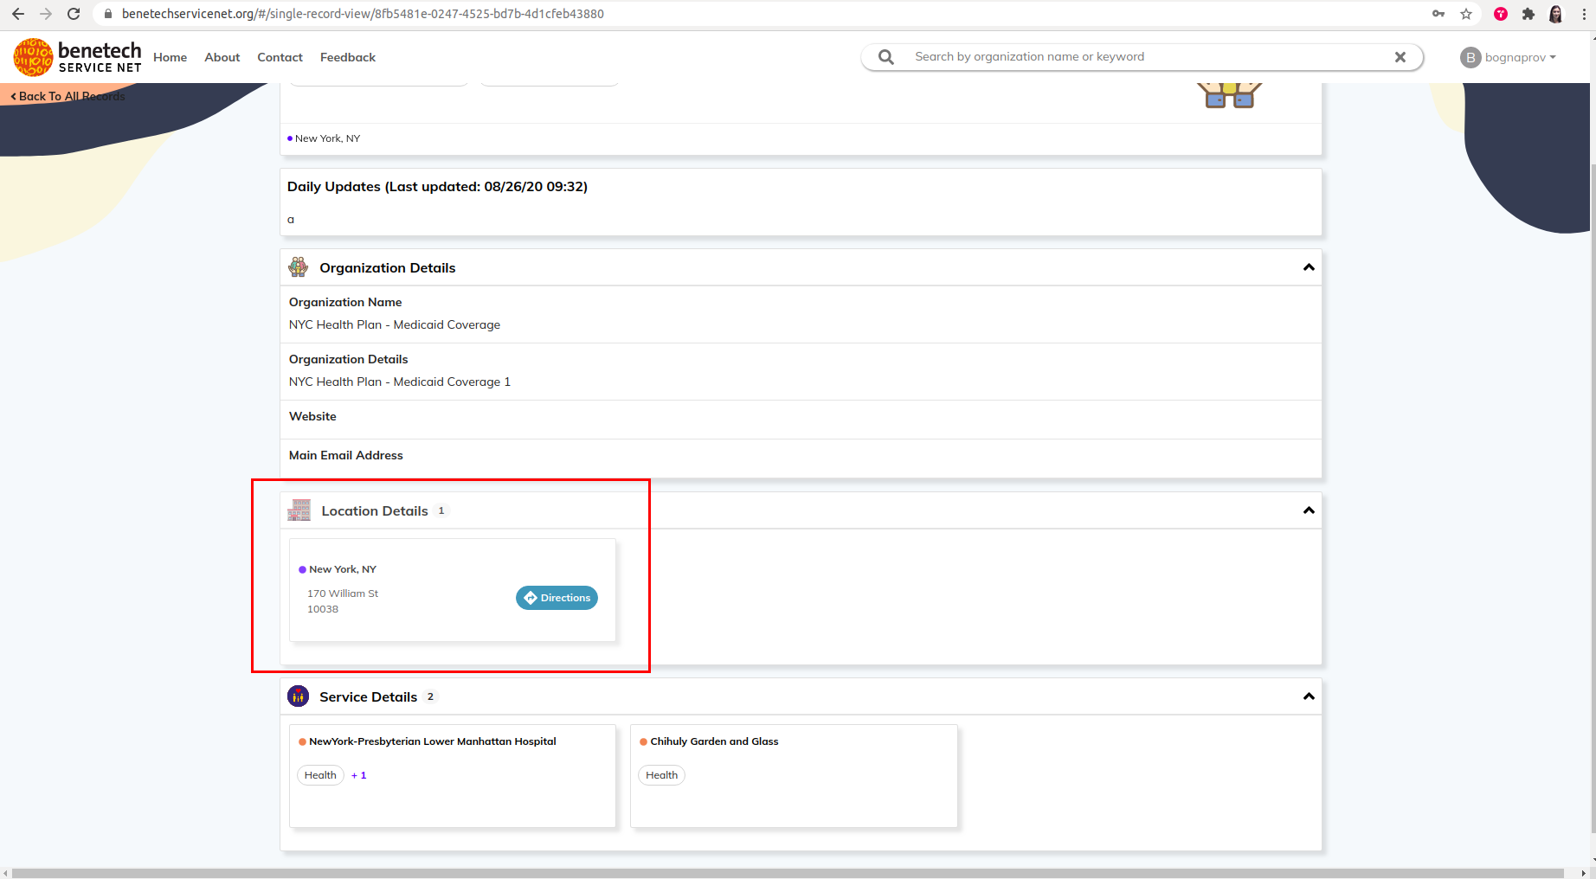
Task: Collapse the Location Details section
Action: click(x=1308, y=510)
